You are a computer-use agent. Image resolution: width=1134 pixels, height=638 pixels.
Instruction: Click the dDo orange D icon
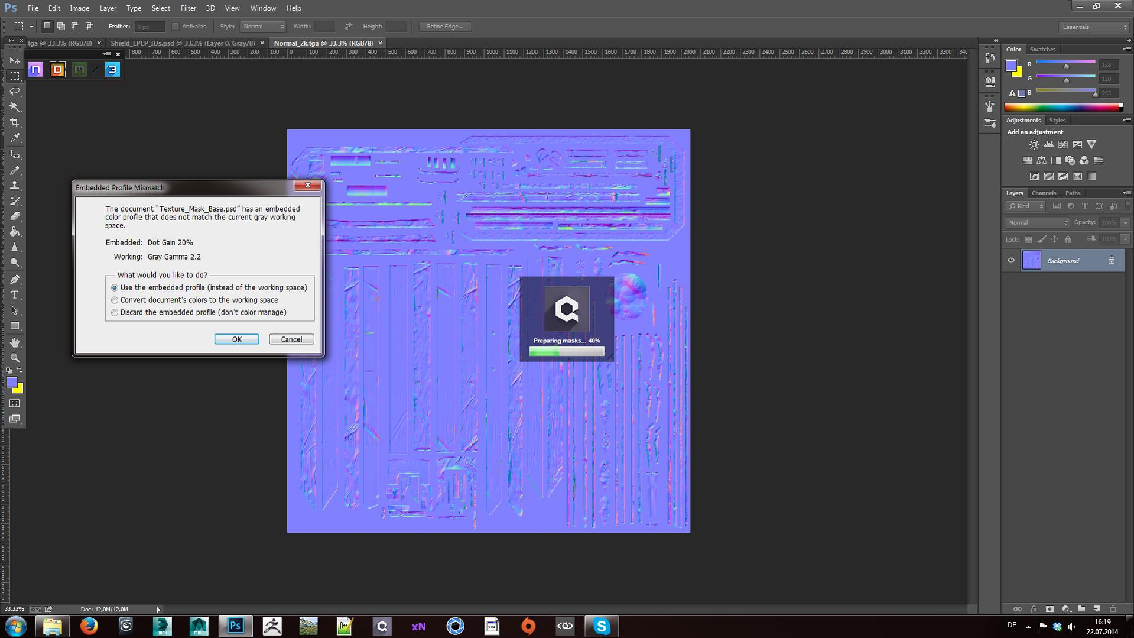tap(57, 70)
